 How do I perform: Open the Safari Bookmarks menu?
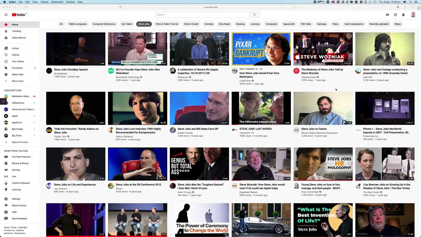57,2
